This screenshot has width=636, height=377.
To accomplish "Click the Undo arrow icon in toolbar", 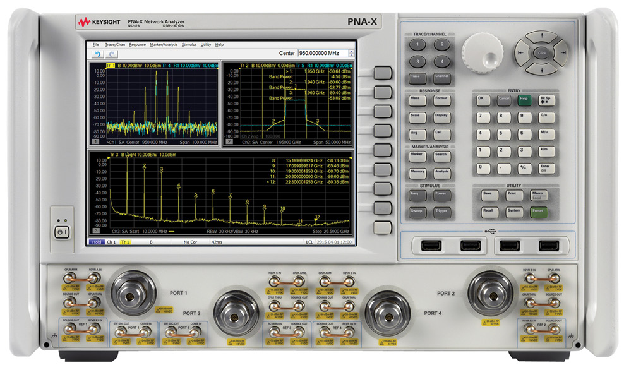I will (x=98, y=54).
